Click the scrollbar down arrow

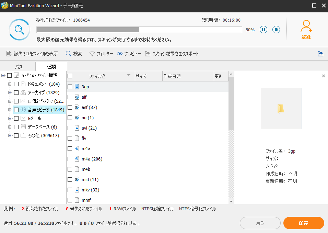point(231,201)
